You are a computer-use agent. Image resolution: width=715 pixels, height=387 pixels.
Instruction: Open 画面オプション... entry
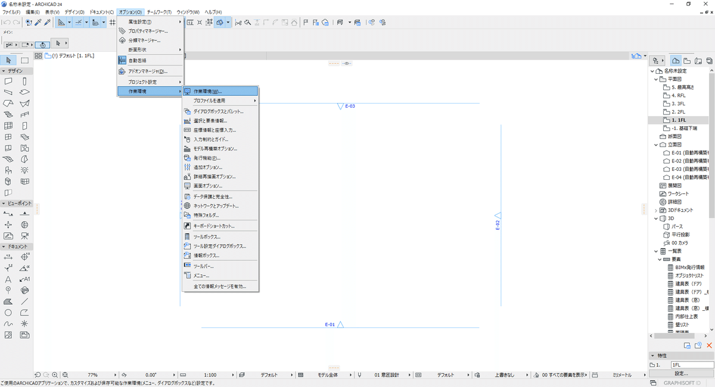click(x=220, y=186)
